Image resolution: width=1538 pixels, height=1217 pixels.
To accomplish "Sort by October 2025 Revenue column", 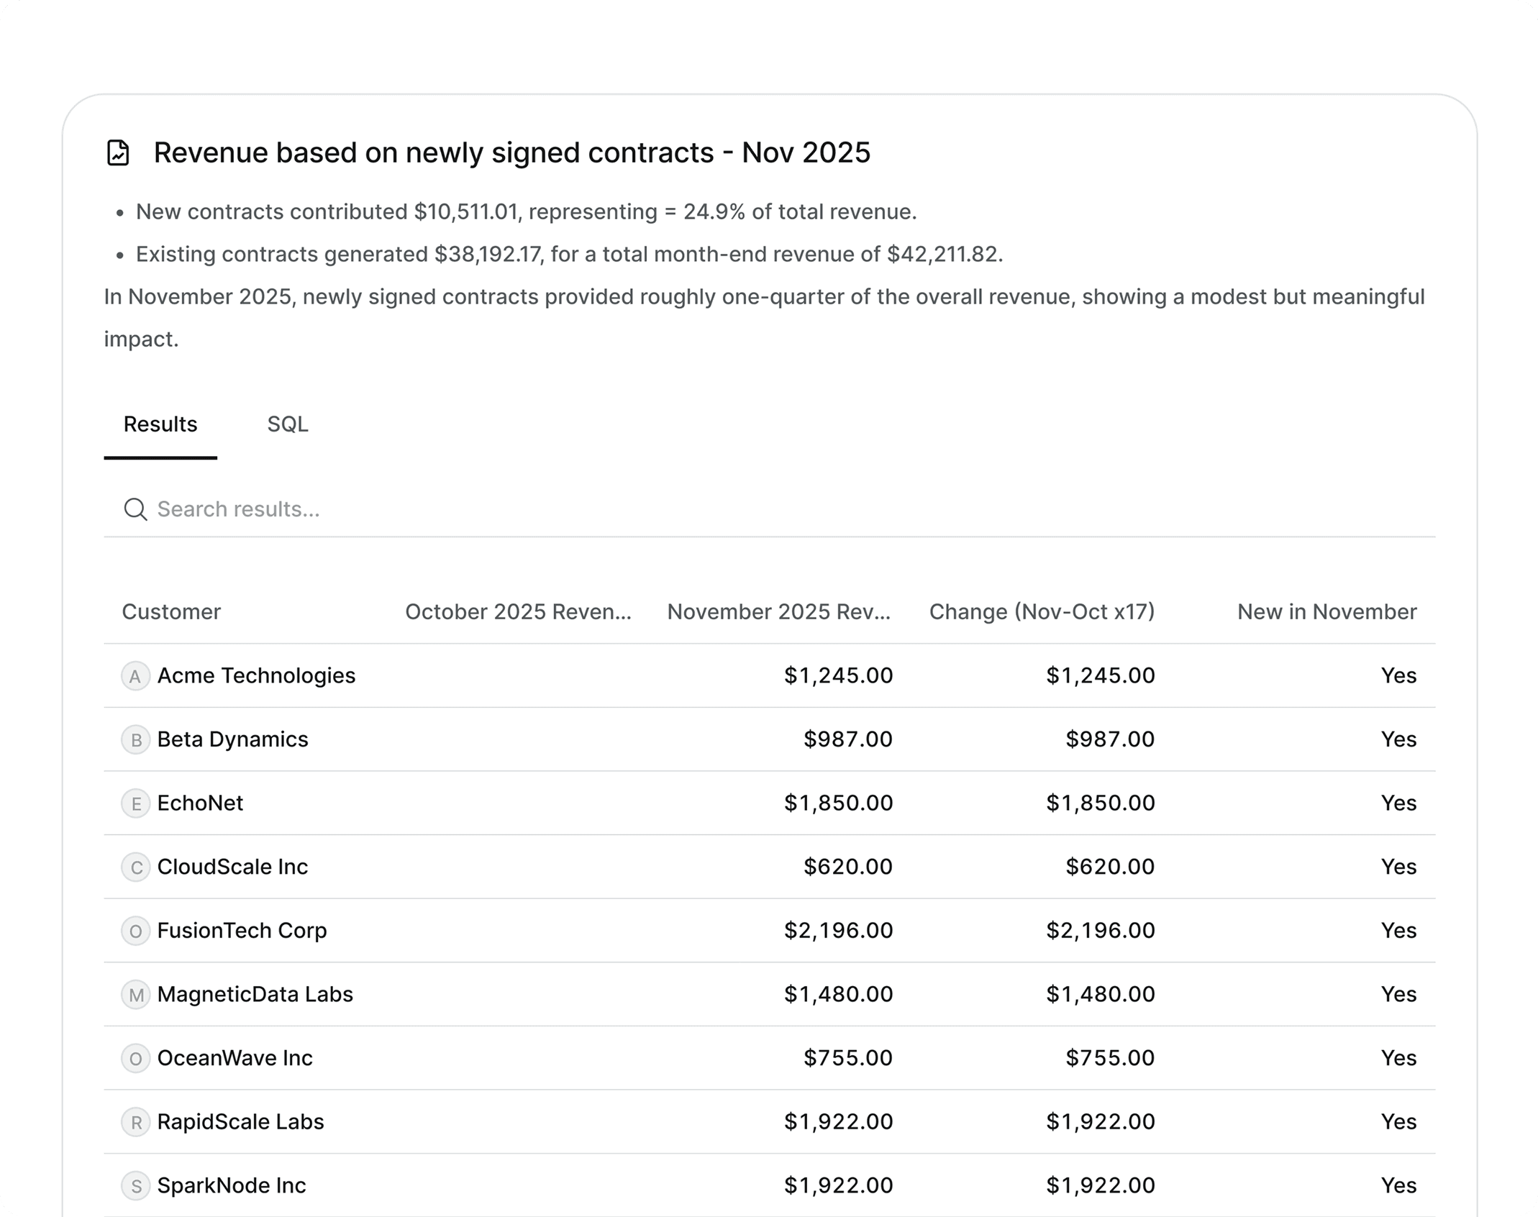I will pyautogui.click(x=518, y=612).
